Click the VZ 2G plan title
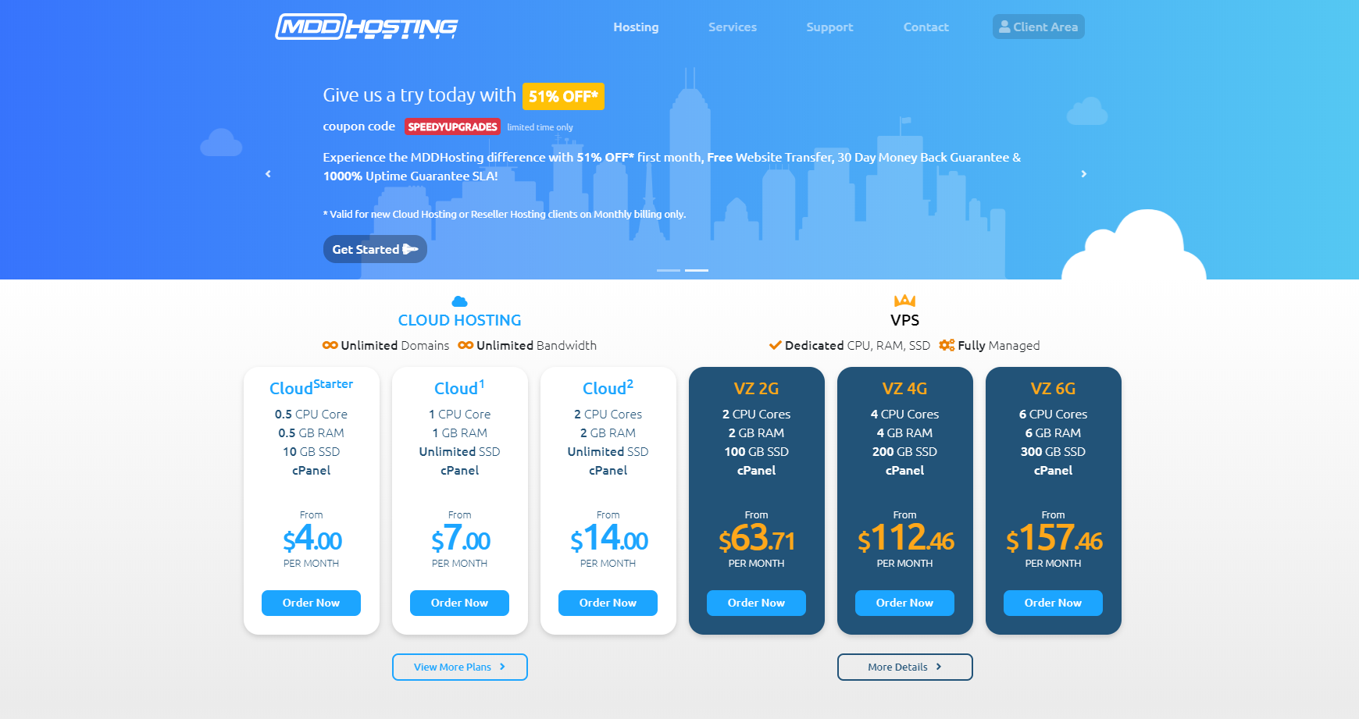Screen dimensions: 1359x719 click(x=756, y=389)
